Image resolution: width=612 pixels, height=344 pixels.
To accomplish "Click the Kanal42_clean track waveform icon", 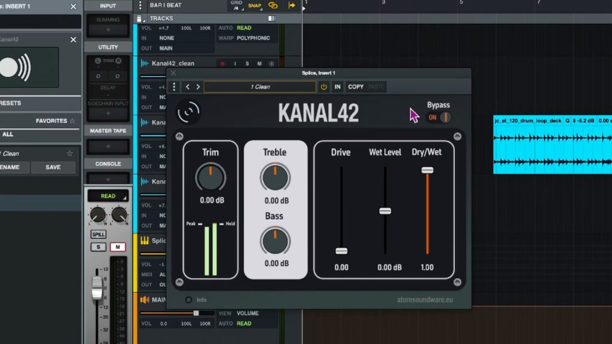I will click(145, 63).
